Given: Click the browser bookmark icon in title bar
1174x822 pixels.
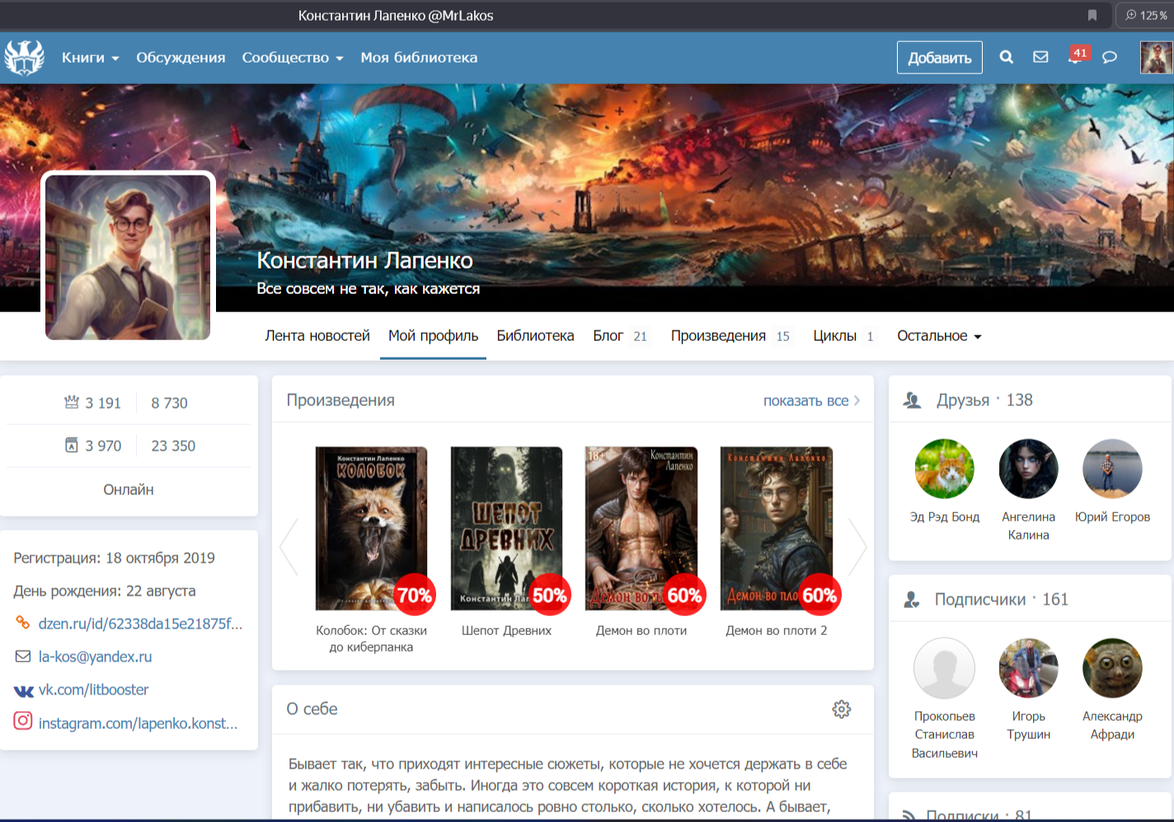Looking at the screenshot, I should [1092, 15].
